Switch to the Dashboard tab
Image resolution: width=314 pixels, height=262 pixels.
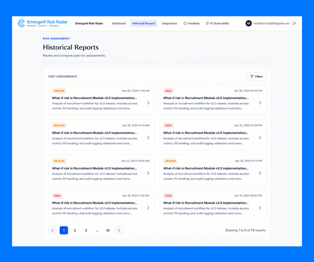(119, 23)
